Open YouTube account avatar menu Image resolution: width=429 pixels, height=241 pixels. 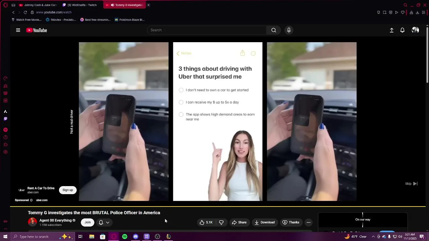[415, 30]
